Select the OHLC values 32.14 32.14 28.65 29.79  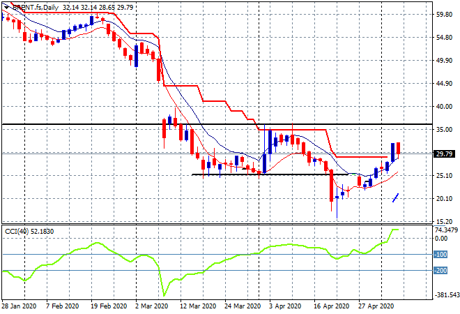(x=98, y=8)
